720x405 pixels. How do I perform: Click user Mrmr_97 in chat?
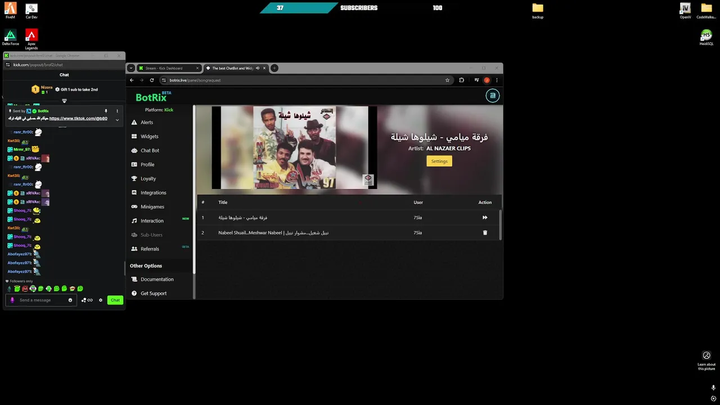[22, 150]
